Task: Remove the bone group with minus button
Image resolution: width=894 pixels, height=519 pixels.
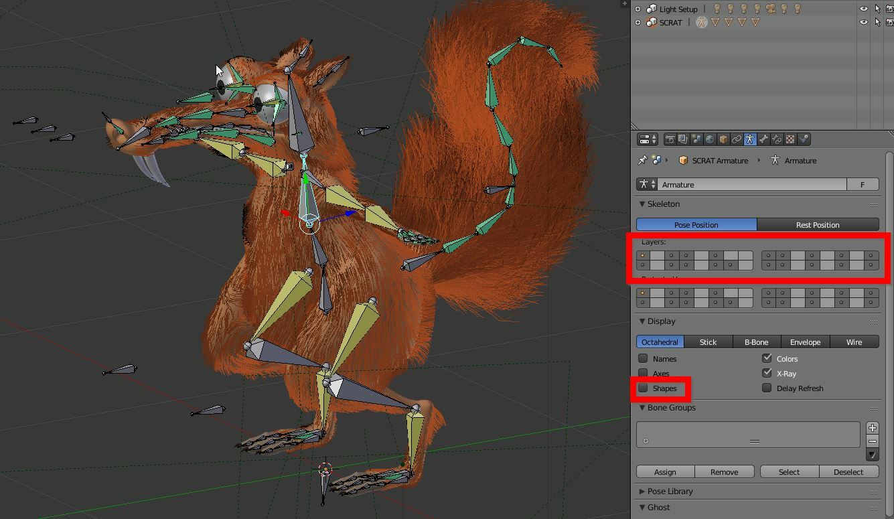Action: (x=873, y=441)
